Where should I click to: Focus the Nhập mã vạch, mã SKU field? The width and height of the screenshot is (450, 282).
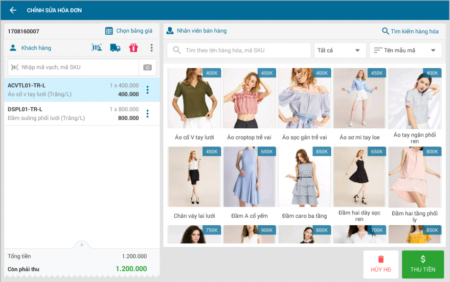[73, 67]
